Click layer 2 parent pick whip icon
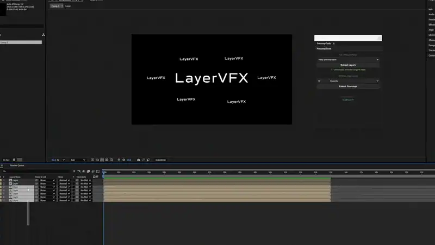Screen dimensions: 435x245 (36, 183)
